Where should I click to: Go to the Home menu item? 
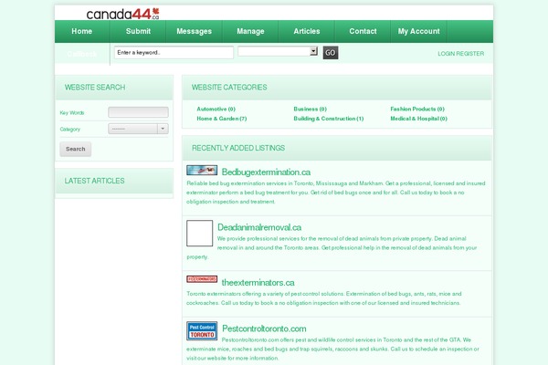82,31
